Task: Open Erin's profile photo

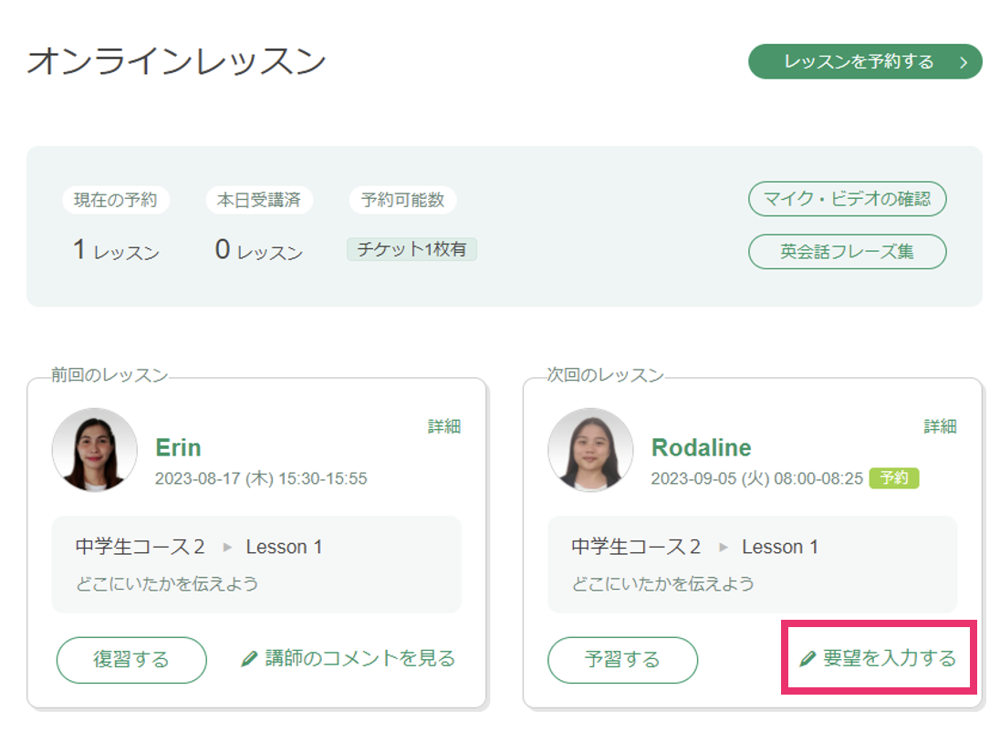Action: 95,450
